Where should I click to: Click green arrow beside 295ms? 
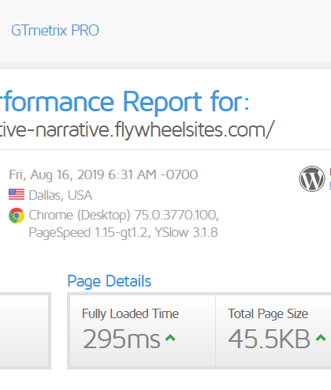(170, 337)
